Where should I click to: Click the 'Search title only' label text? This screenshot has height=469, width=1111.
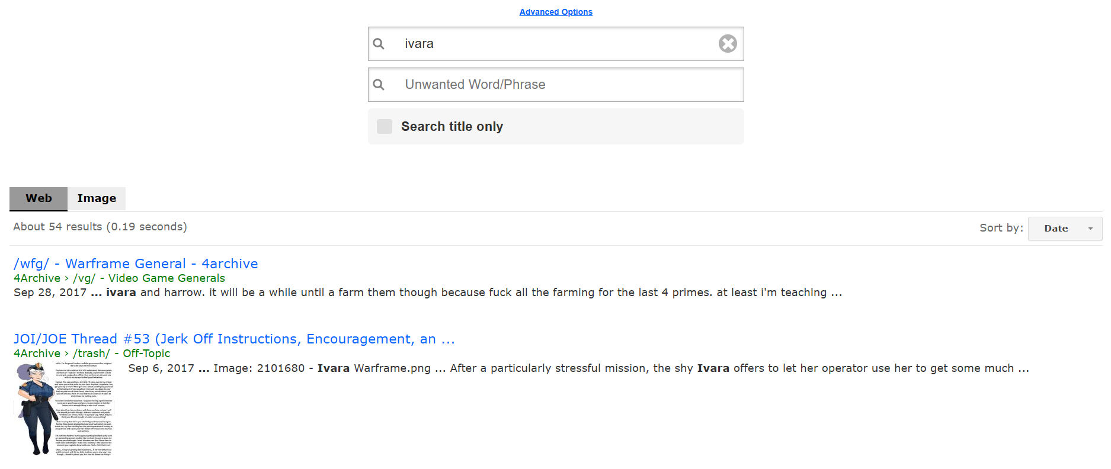[x=452, y=127]
